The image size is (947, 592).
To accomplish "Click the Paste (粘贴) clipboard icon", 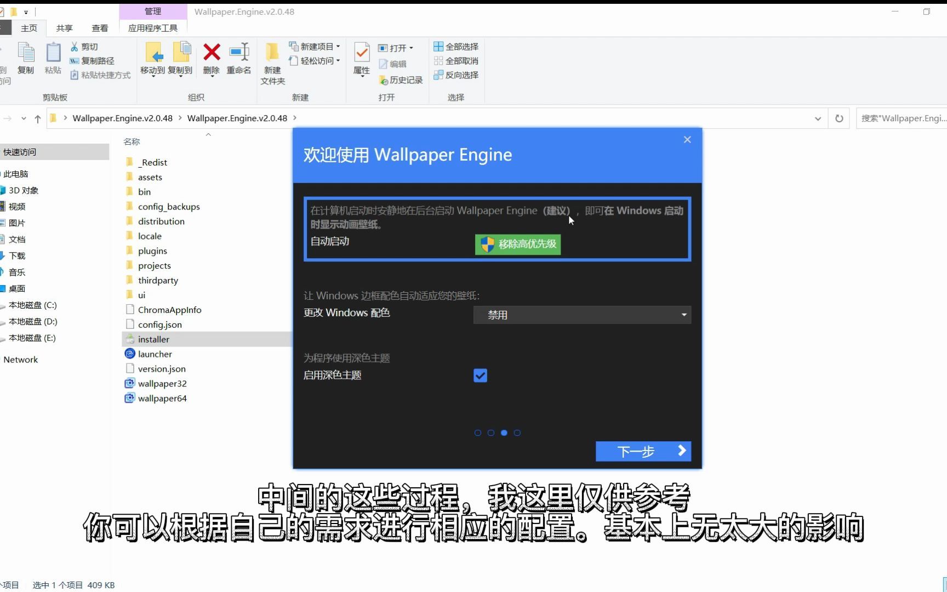I will tap(53, 58).
